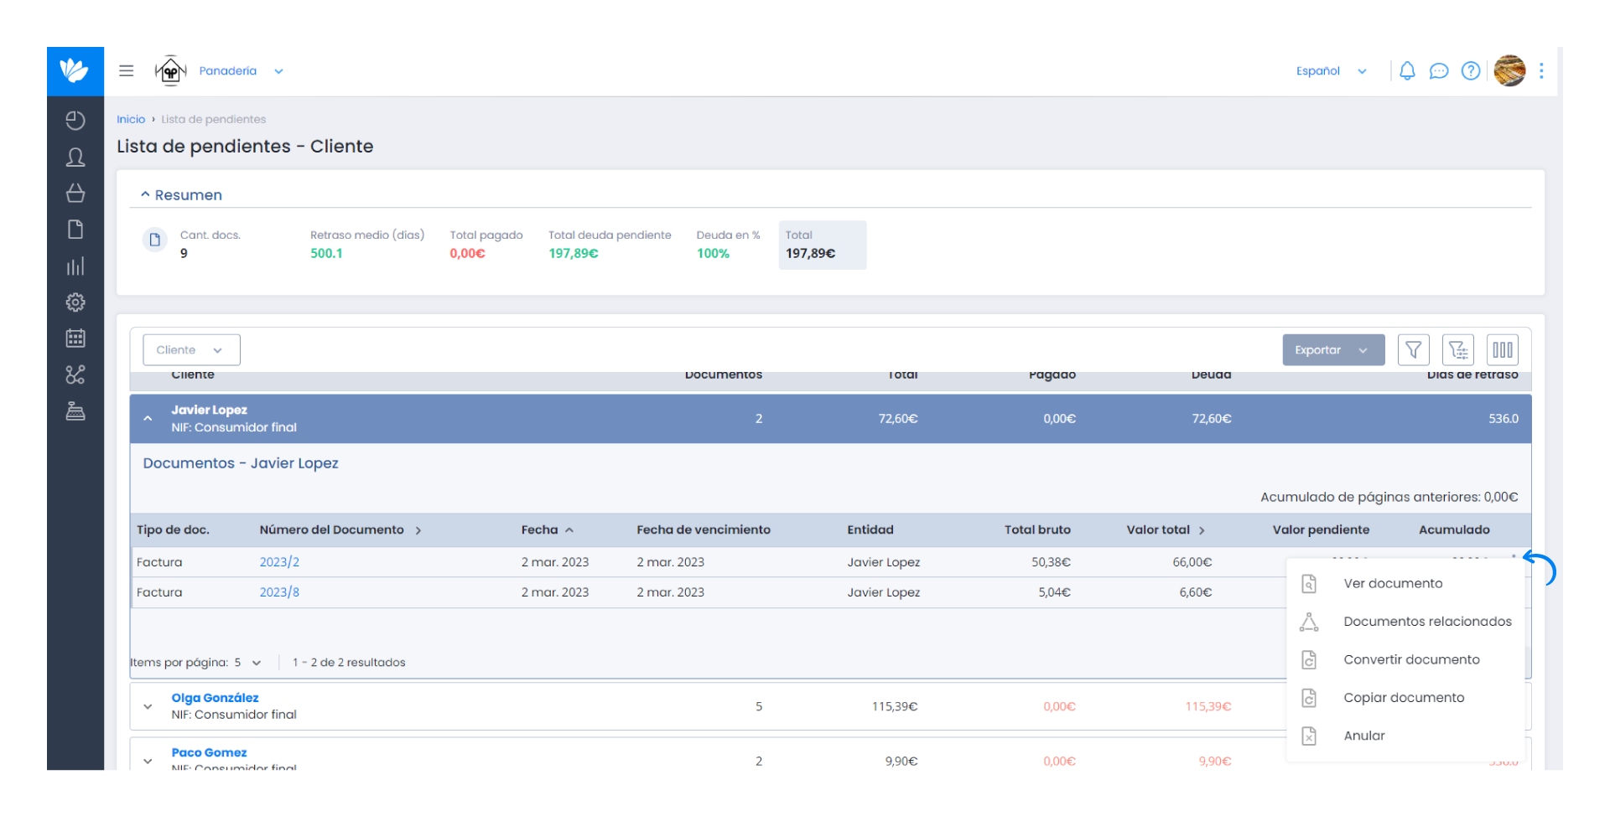
Task: Click the Total 197,89€ summary card
Action: coord(823,245)
